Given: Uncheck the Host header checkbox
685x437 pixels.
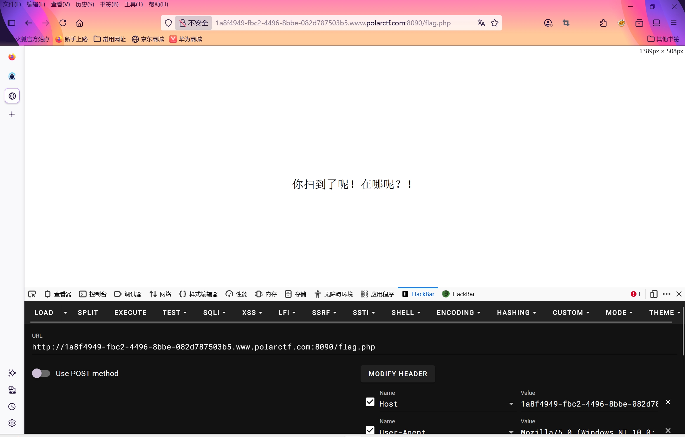Looking at the screenshot, I should [x=370, y=402].
